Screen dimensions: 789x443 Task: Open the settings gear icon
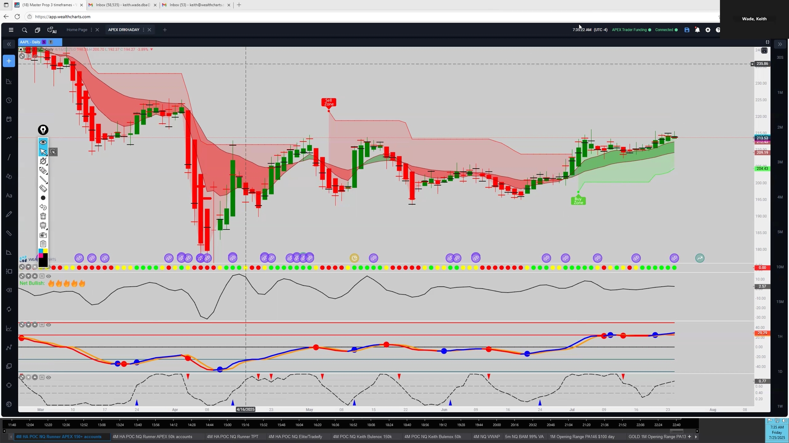coord(708,30)
